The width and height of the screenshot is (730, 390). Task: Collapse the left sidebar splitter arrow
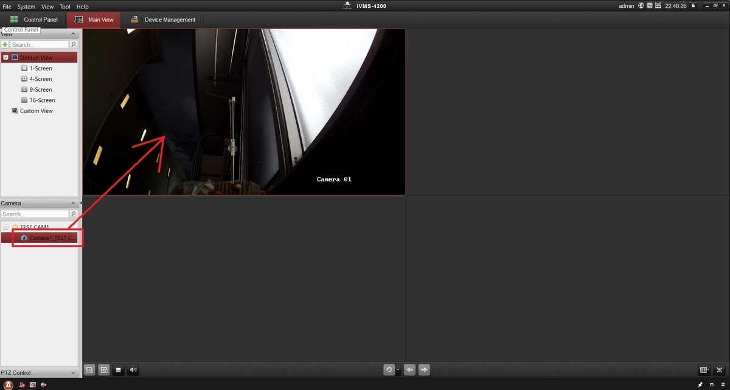coord(80,204)
